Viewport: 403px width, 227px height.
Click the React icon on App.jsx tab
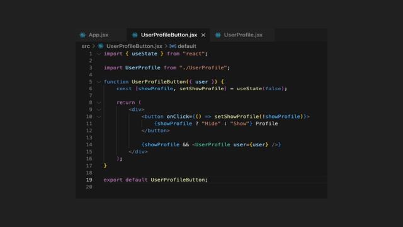pos(82,35)
